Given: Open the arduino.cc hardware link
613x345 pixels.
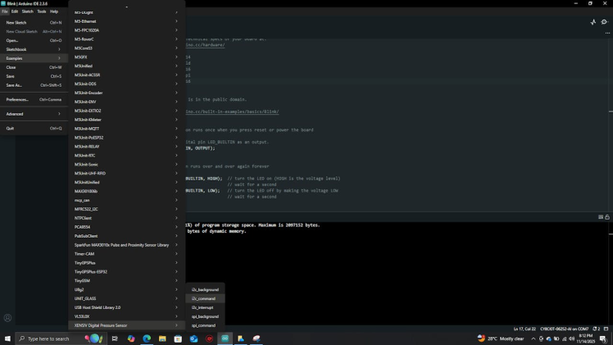Looking at the screenshot, I should [205, 45].
